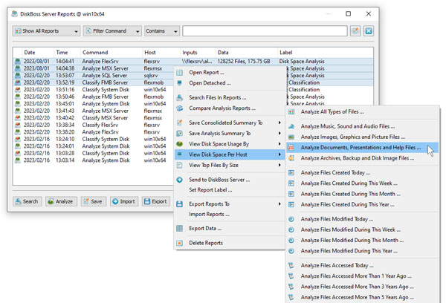Click the View Top Files By Size icon
Viewport: 446px width, 303px height.
tap(179, 165)
